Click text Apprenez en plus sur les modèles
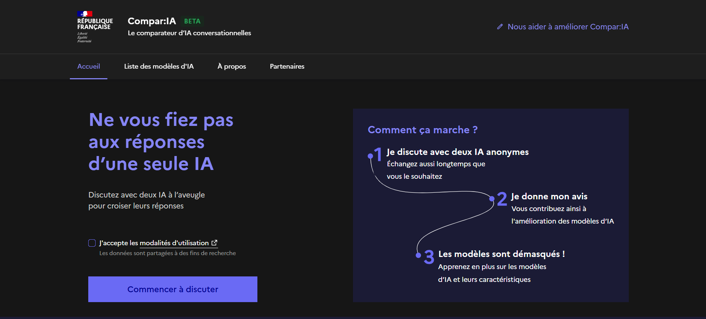Screen dimensions: 706x319 tap(492, 267)
